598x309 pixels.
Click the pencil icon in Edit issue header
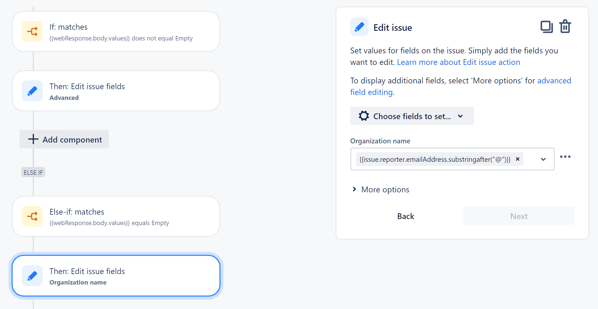click(x=359, y=27)
